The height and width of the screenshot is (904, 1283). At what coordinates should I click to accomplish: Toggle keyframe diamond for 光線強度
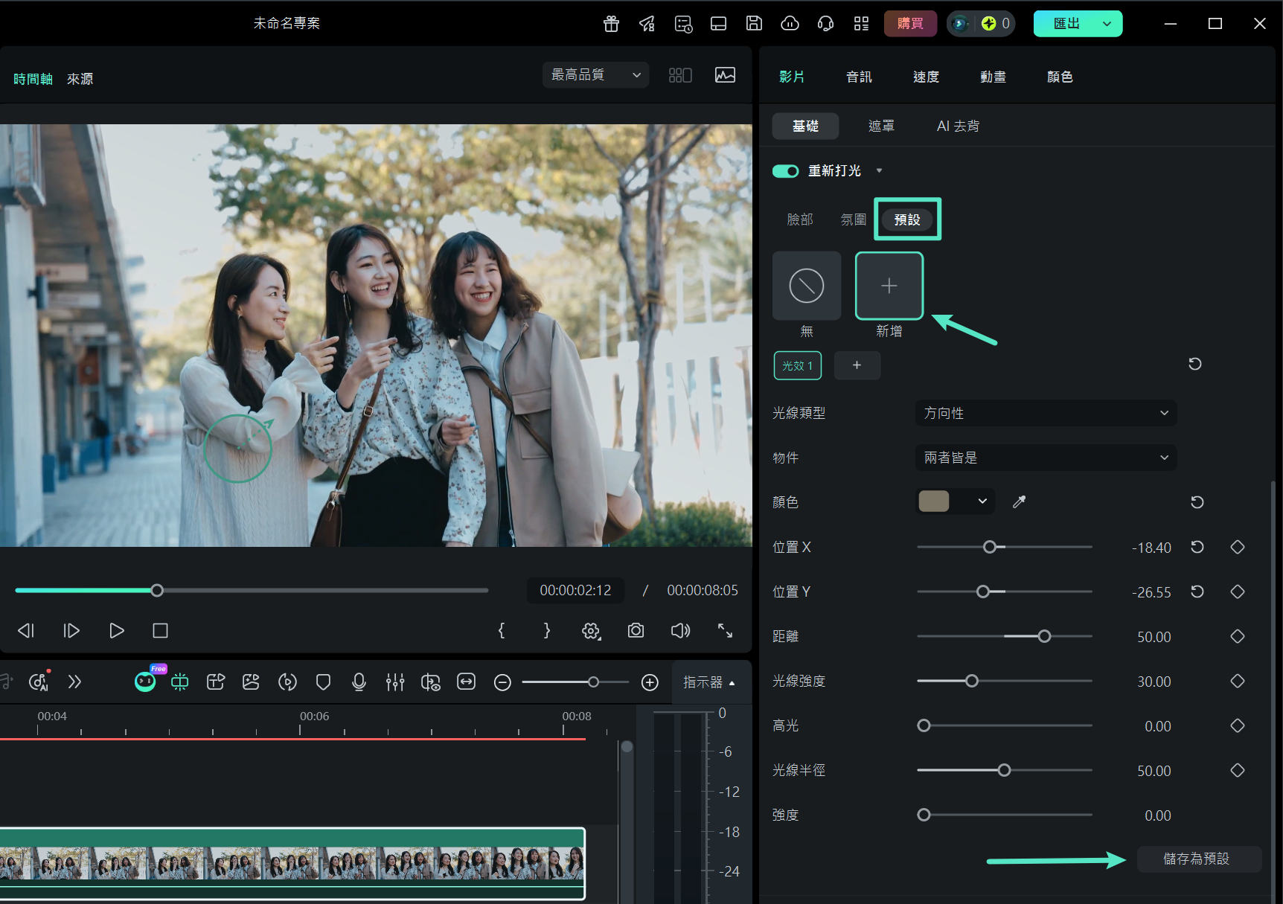tap(1238, 681)
